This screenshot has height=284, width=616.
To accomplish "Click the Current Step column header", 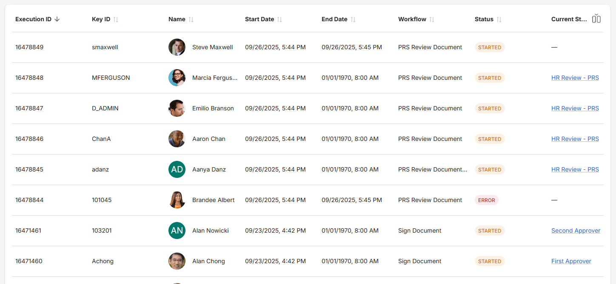I will 569,19.
